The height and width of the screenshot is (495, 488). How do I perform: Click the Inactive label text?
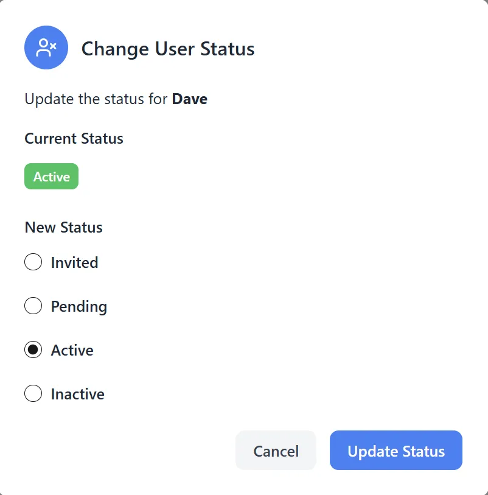point(77,393)
